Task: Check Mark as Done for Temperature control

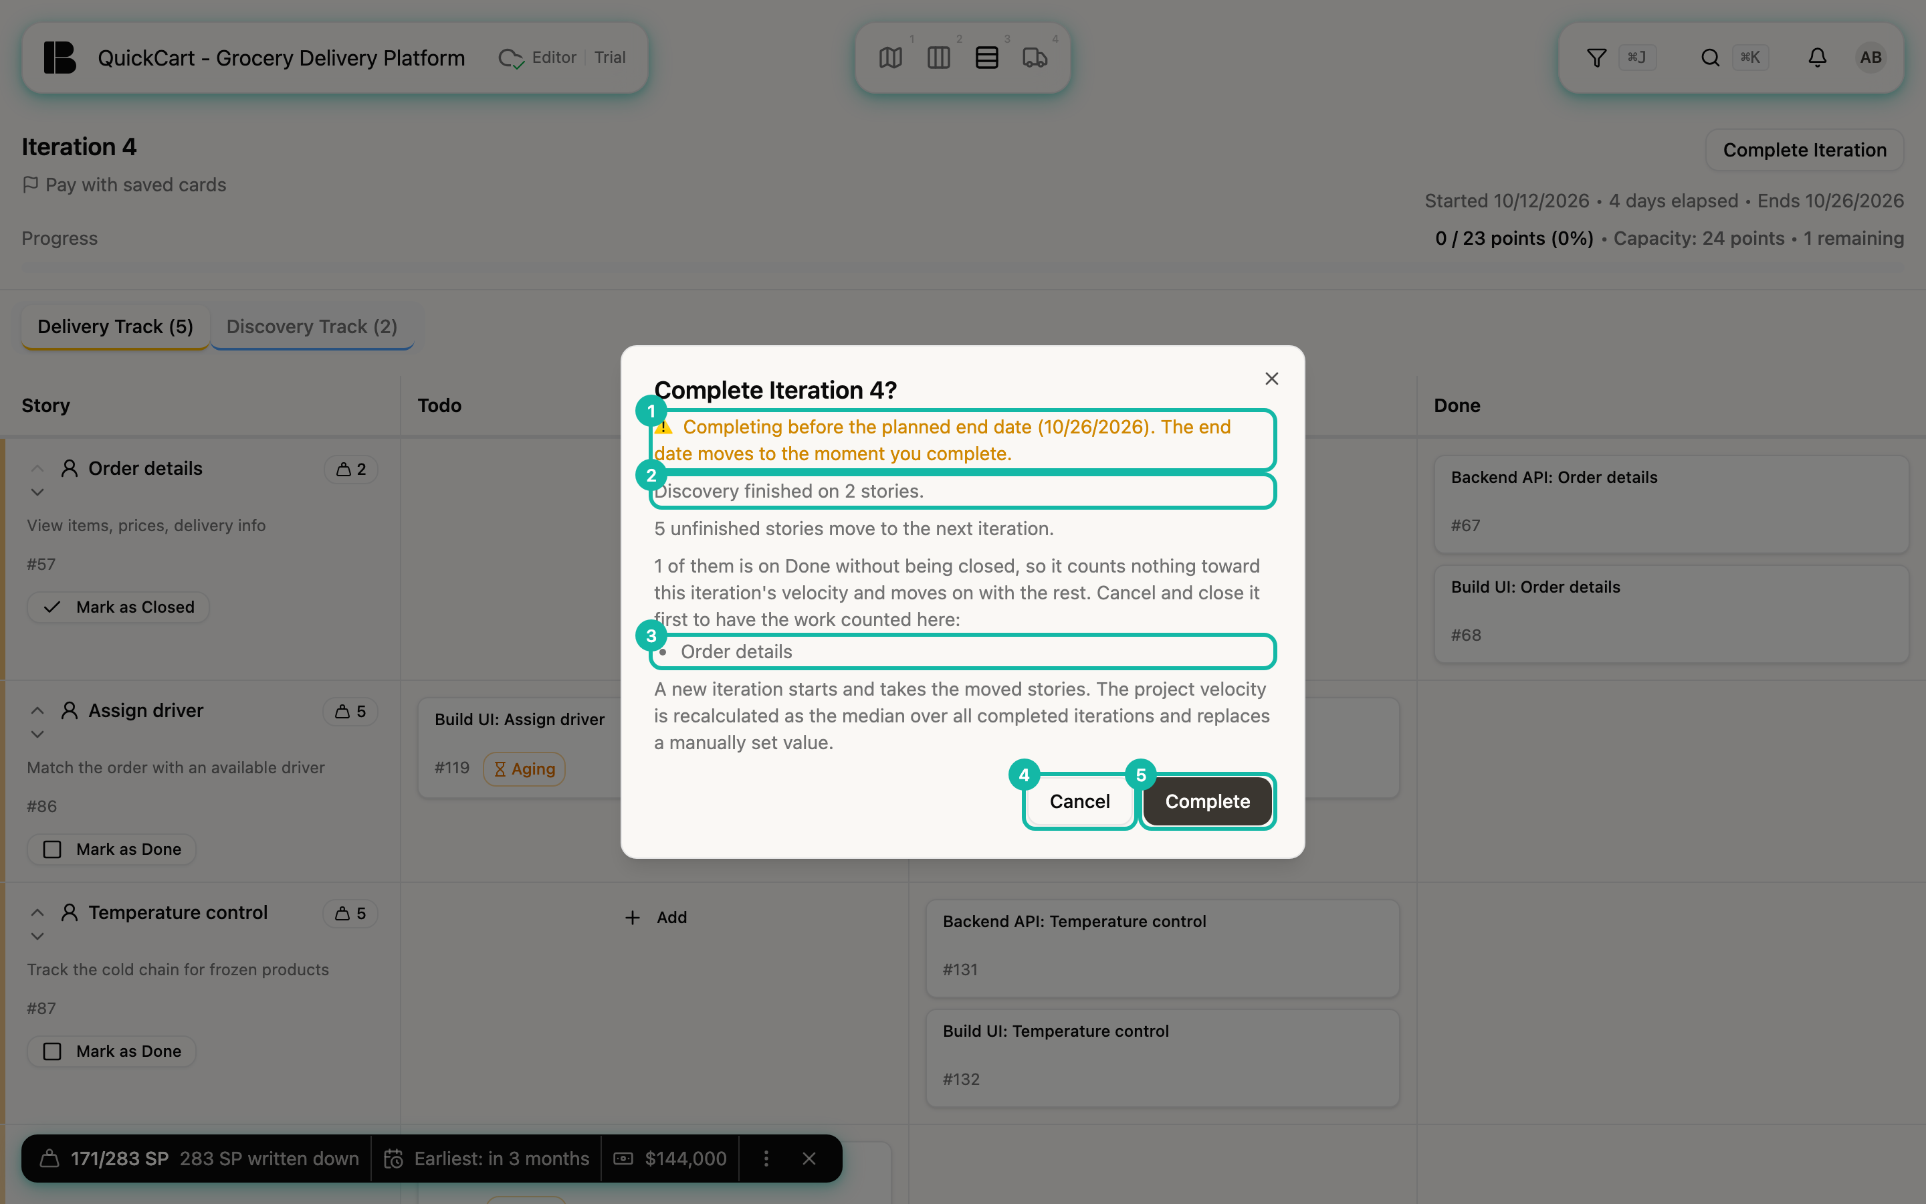Action: (112, 1051)
